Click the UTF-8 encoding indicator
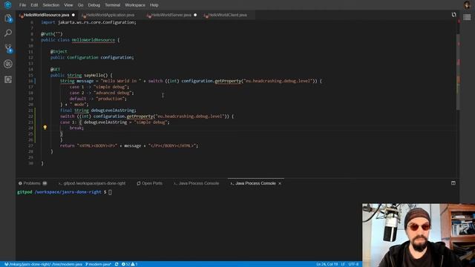This screenshot has width=475, height=267. (353, 264)
